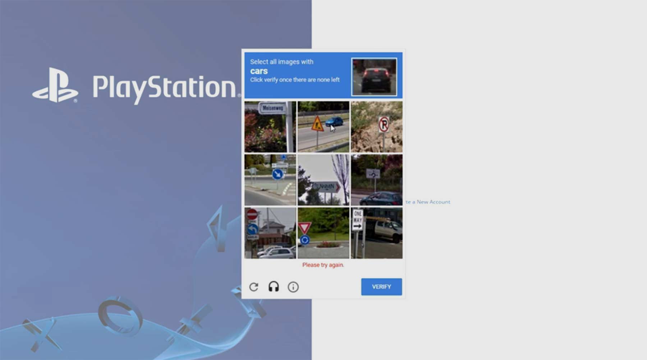
Task: Switch to the audio challenge headphones icon
Action: tap(274, 287)
